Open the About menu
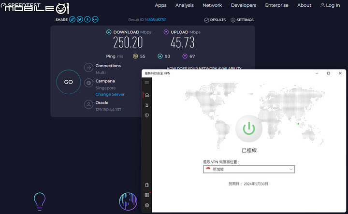The height and width of the screenshot is (214, 348). pyautogui.click(x=304, y=5)
